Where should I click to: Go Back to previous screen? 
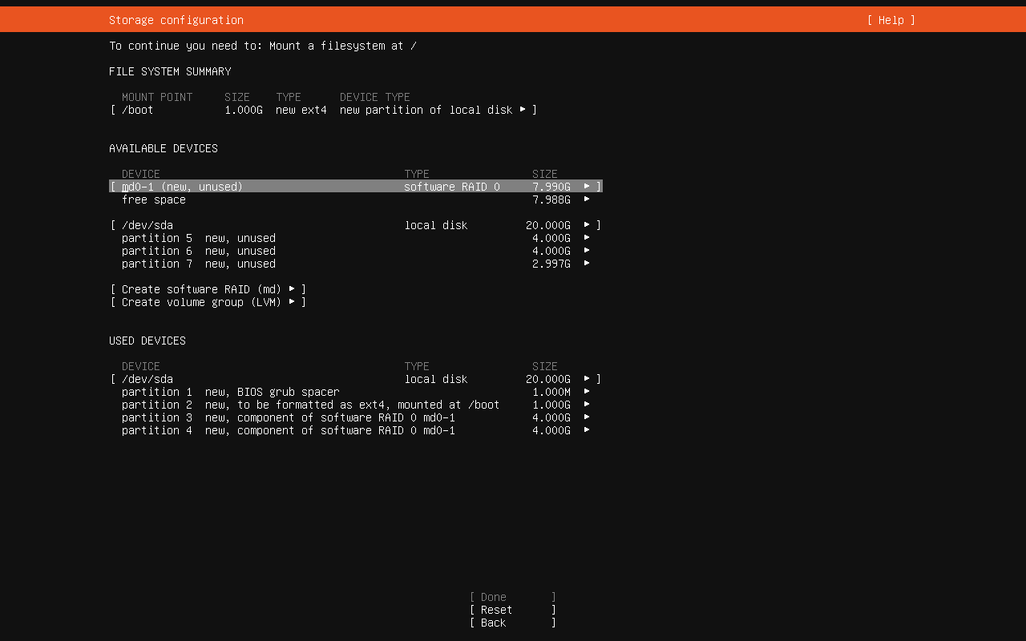512,623
